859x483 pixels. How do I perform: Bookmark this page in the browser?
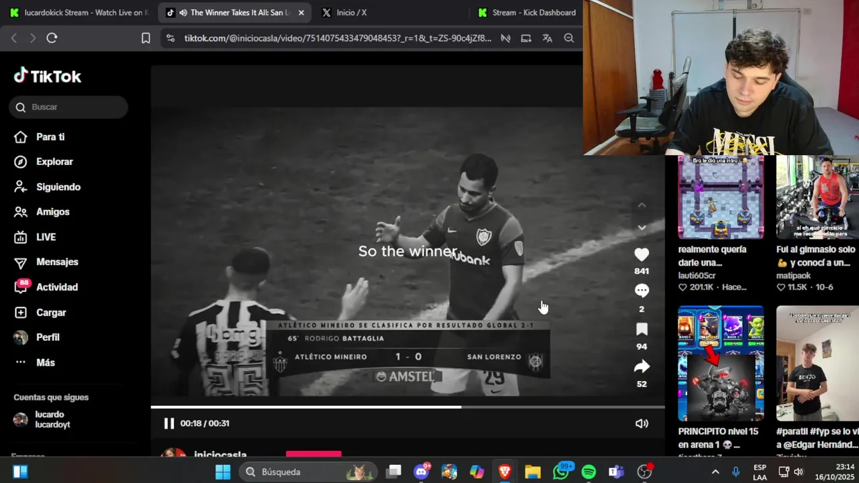point(146,38)
